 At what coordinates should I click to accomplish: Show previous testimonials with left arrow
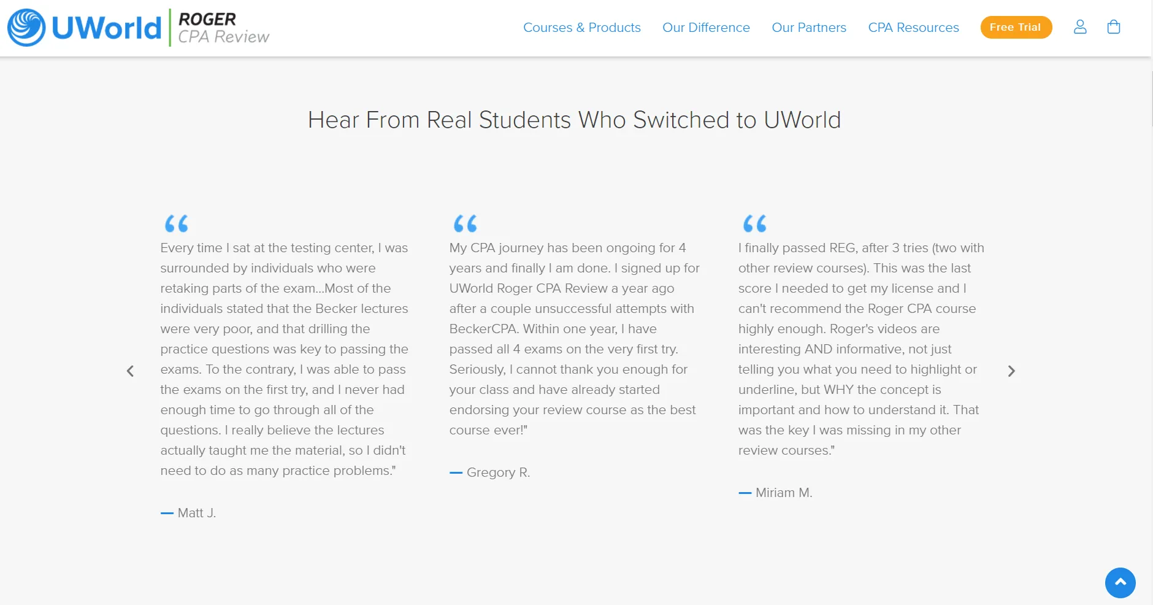pyautogui.click(x=130, y=371)
